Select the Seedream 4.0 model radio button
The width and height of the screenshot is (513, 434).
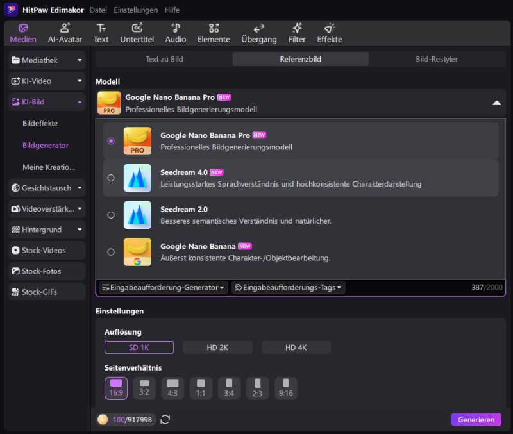pos(111,178)
